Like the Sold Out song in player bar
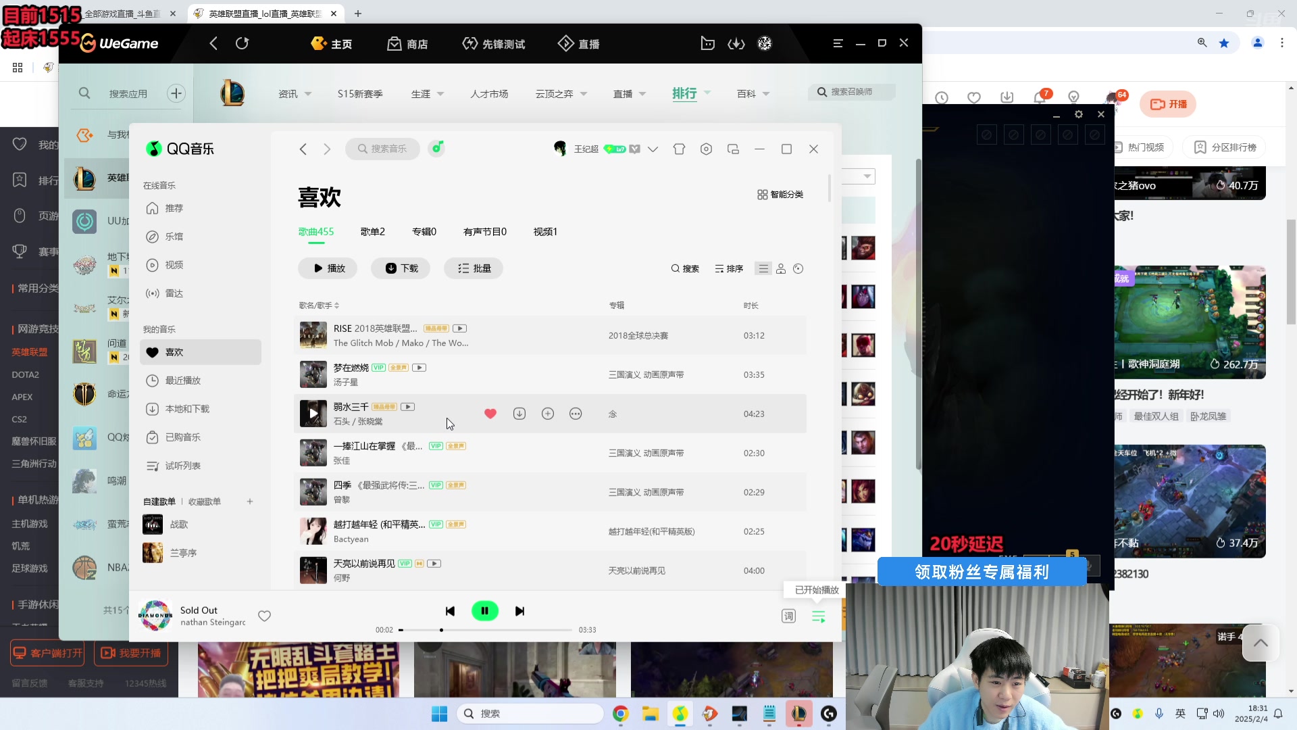Image resolution: width=1297 pixels, height=730 pixels. [x=264, y=616]
